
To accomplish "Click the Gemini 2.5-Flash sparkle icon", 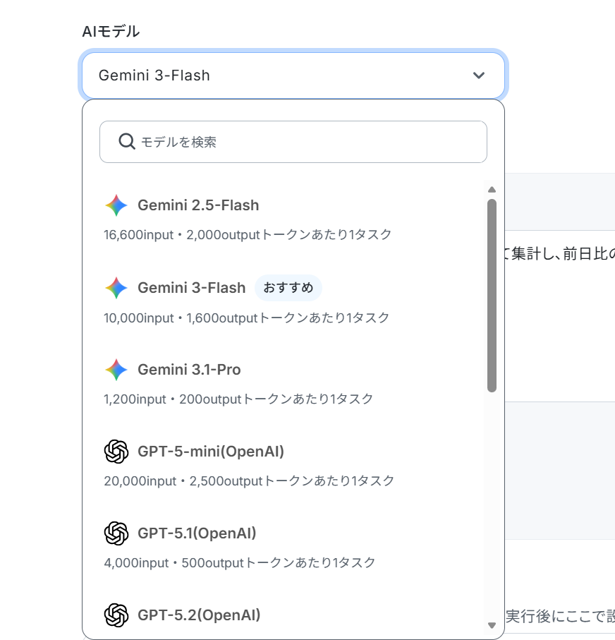I will point(116,205).
